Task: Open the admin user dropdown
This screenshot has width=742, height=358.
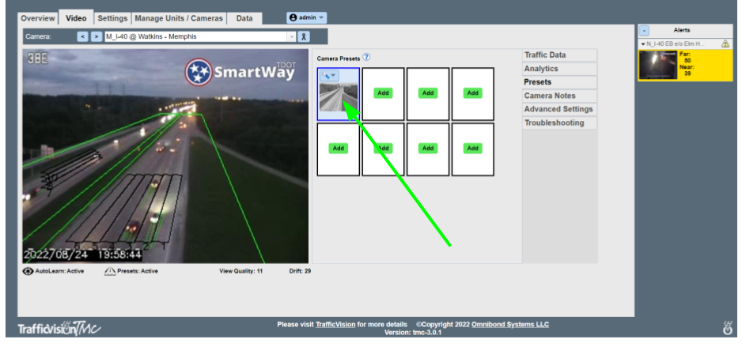Action: point(306,17)
